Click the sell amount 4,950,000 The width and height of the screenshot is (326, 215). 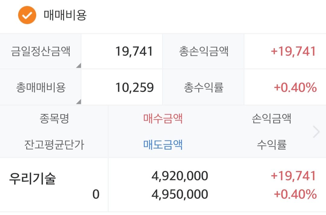click(x=180, y=194)
